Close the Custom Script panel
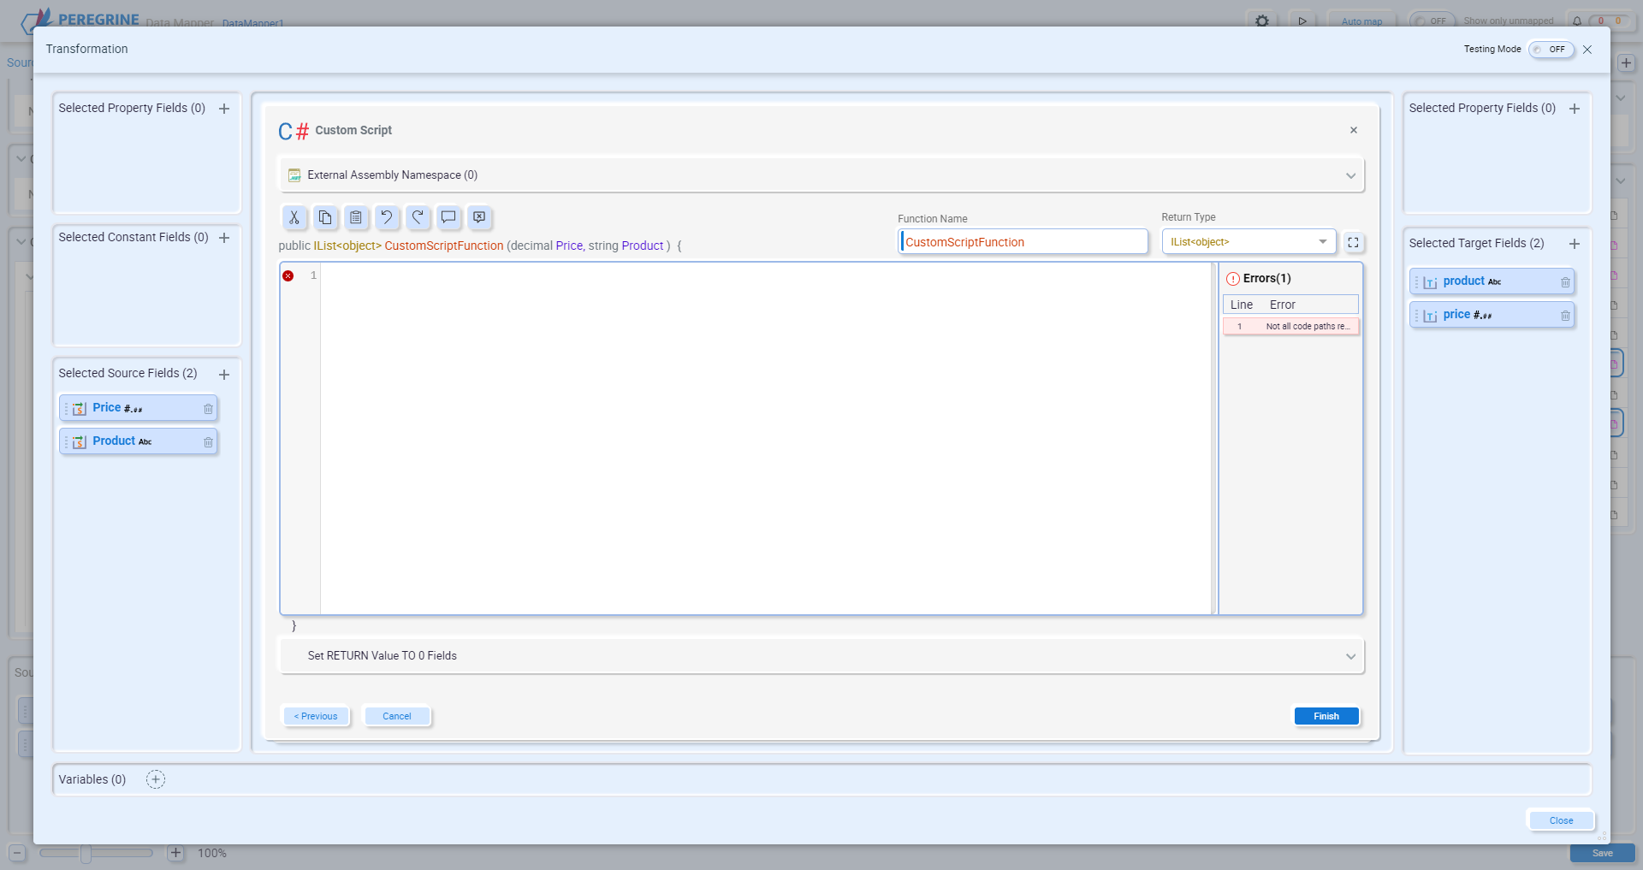Image resolution: width=1643 pixels, height=870 pixels. [1354, 130]
